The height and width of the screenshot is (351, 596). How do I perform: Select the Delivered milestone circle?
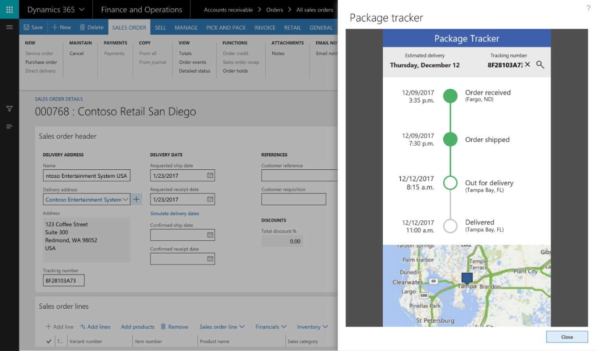tap(450, 226)
